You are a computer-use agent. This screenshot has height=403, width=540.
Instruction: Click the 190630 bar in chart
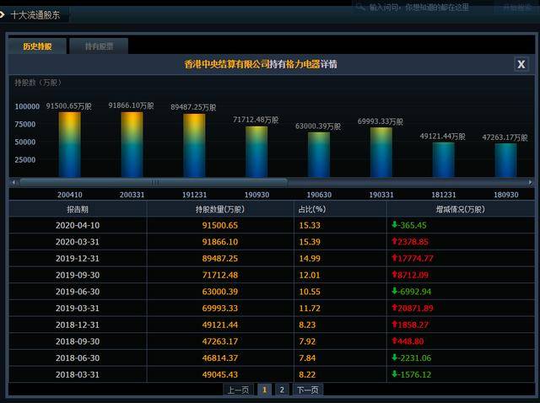319,155
